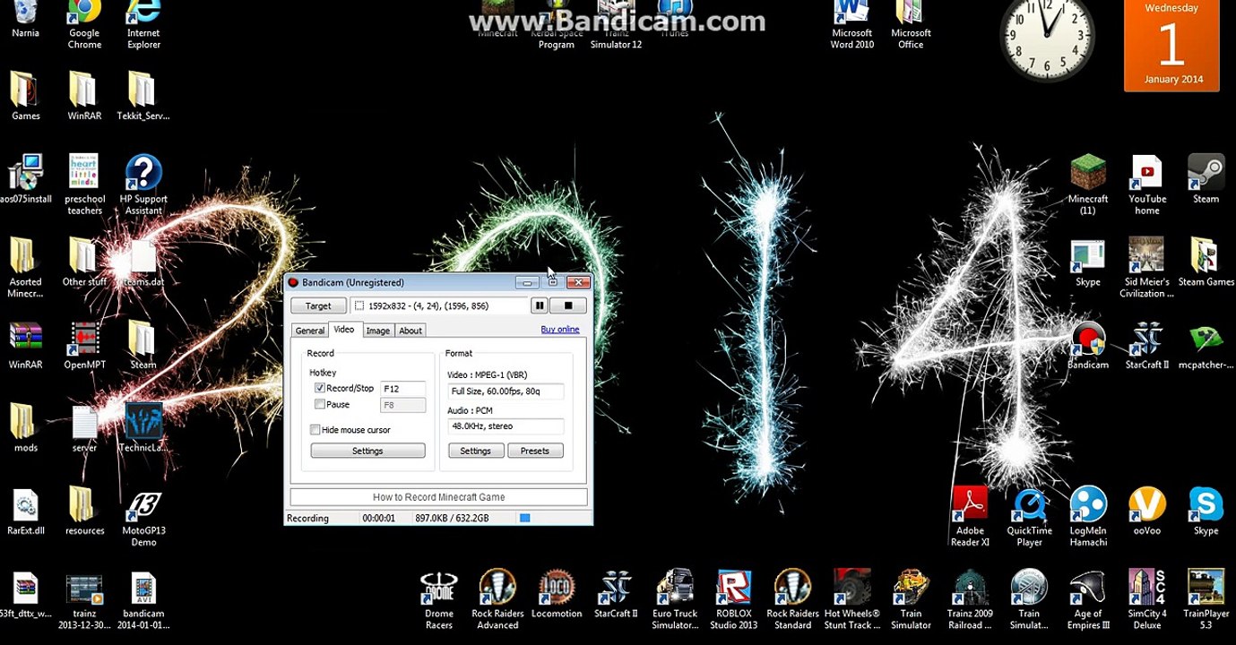The height and width of the screenshot is (645, 1236).
Task: Open Record section Settings button
Action: [x=367, y=451]
